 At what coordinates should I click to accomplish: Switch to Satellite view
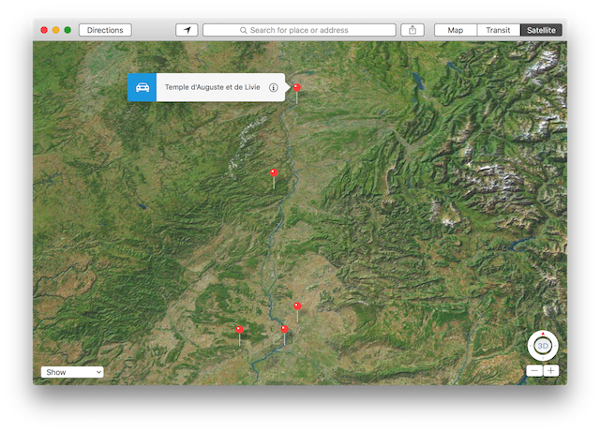click(x=540, y=30)
